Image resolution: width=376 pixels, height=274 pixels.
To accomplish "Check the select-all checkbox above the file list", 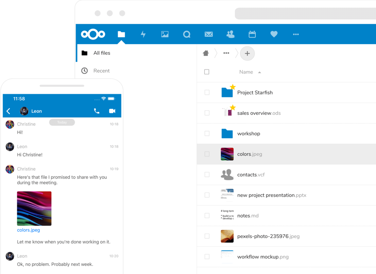I will 207,72.
